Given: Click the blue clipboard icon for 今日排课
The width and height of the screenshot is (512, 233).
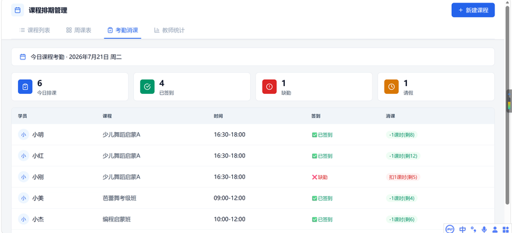Looking at the screenshot, I should click(25, 87).
